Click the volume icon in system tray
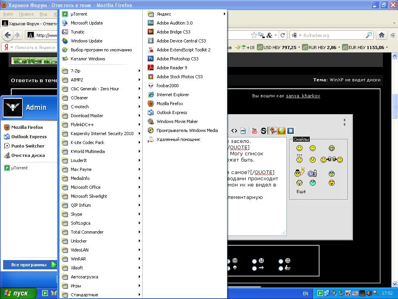The width and height of the screenshot is (398, 299). [369, 293]
